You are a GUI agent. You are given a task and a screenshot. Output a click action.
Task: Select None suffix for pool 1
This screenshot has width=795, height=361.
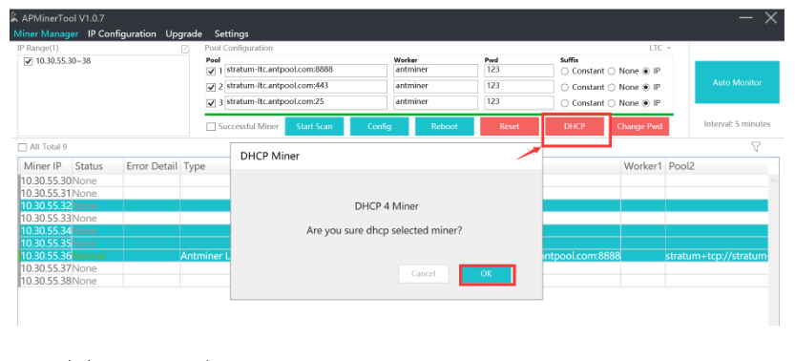(612, 72)
